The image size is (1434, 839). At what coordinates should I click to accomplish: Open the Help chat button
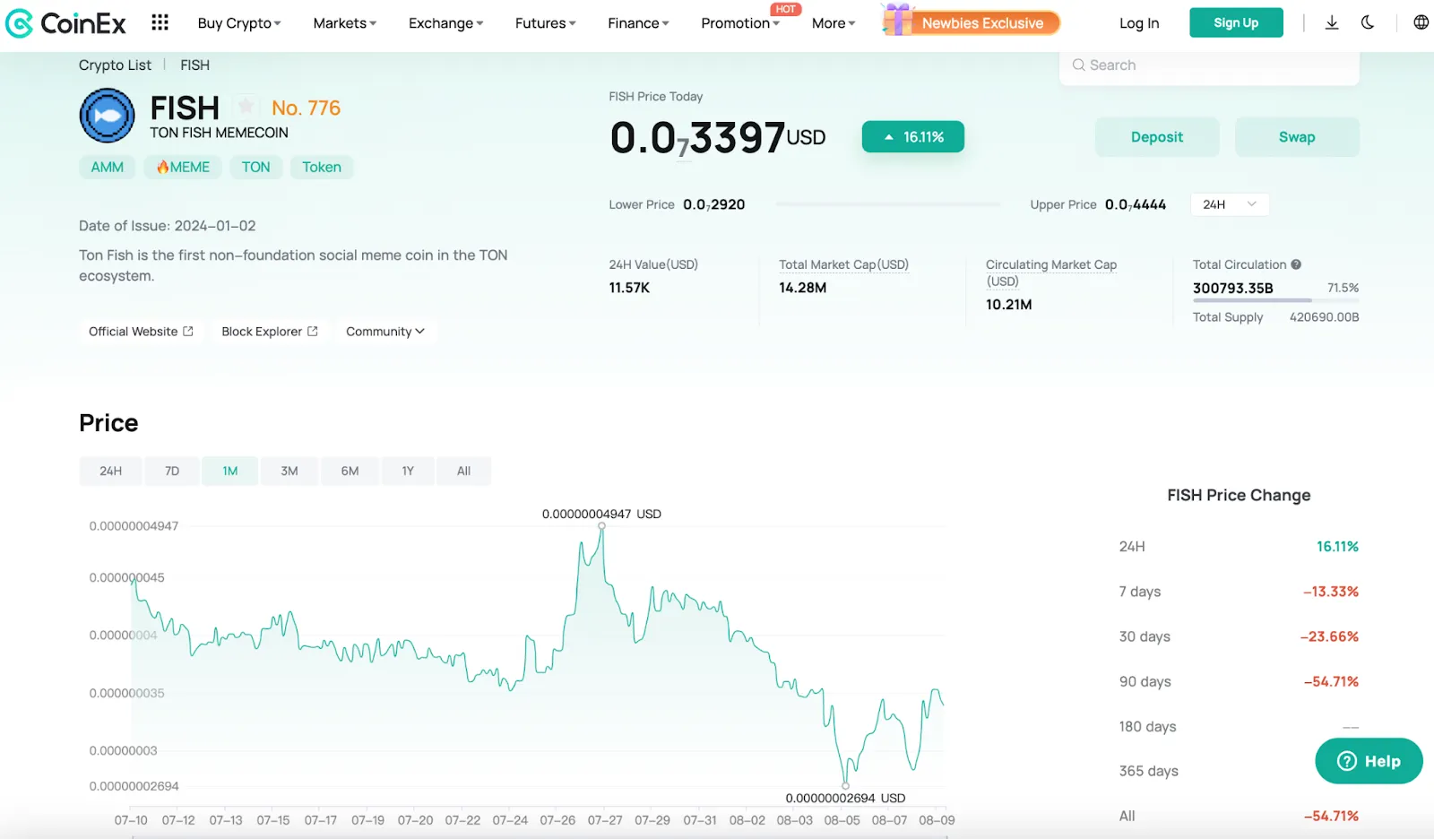[x=1369, y=761]
